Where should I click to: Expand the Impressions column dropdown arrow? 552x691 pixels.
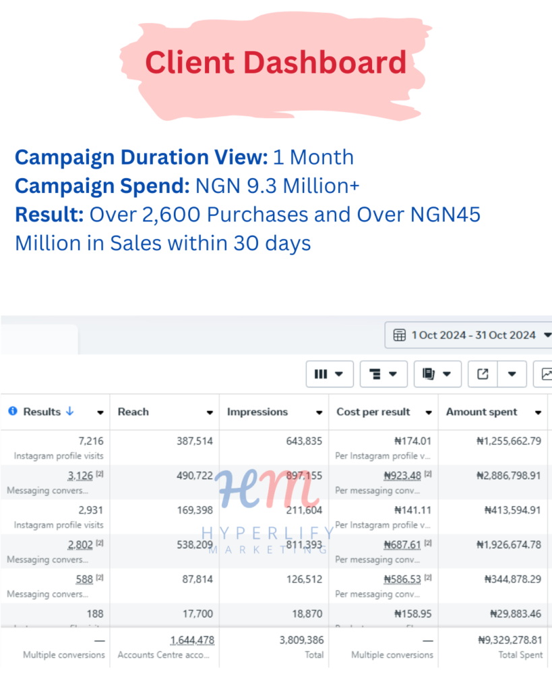pos(319,412)
